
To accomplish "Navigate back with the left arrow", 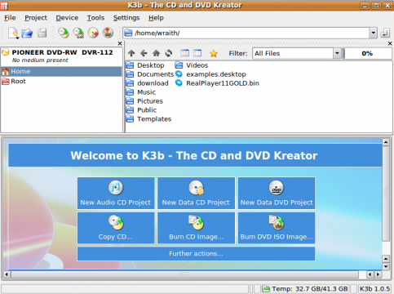I will pyautogui.click(x=144, y=53).
